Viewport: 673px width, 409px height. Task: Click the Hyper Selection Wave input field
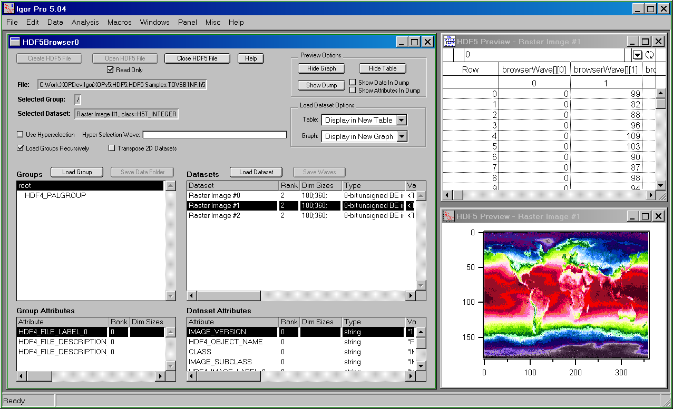click(x=214, y=135)
